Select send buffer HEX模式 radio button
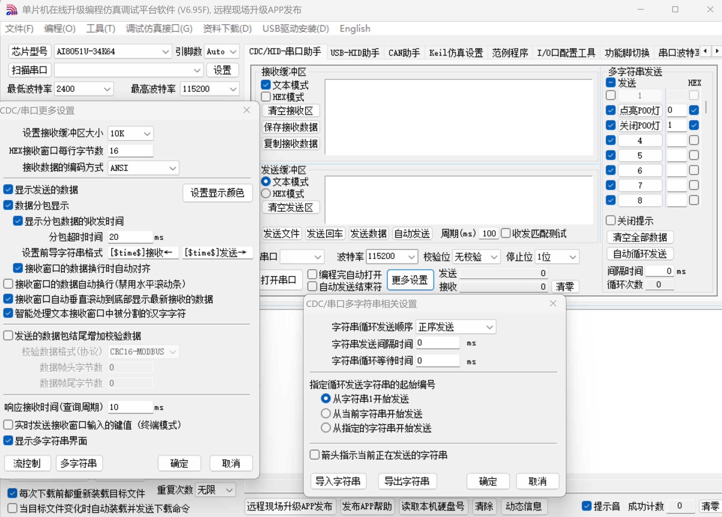This screenshot has height=517, width=722. tap(265, 193)
